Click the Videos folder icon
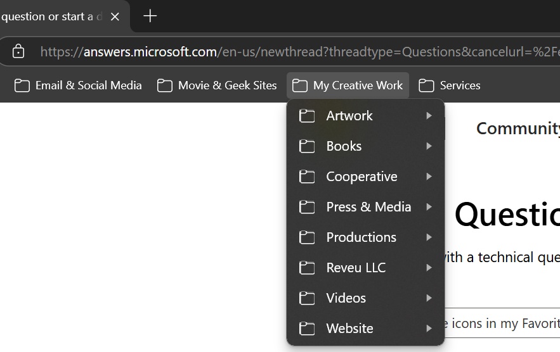Image resolution: width=560 pixels, height=352 pixels. 307,298
